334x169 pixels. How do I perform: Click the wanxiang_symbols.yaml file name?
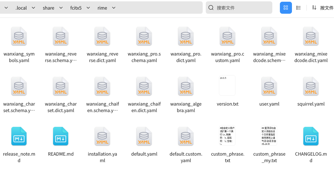19,57
